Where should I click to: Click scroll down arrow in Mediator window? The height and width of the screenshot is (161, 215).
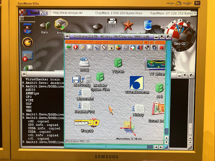click(x=166, y=142)
